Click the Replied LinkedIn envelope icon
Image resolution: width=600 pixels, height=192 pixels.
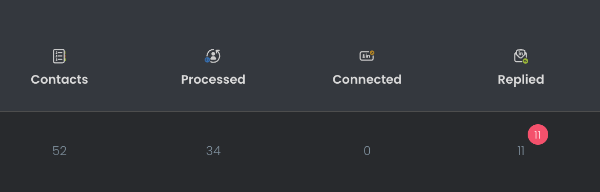521,56
